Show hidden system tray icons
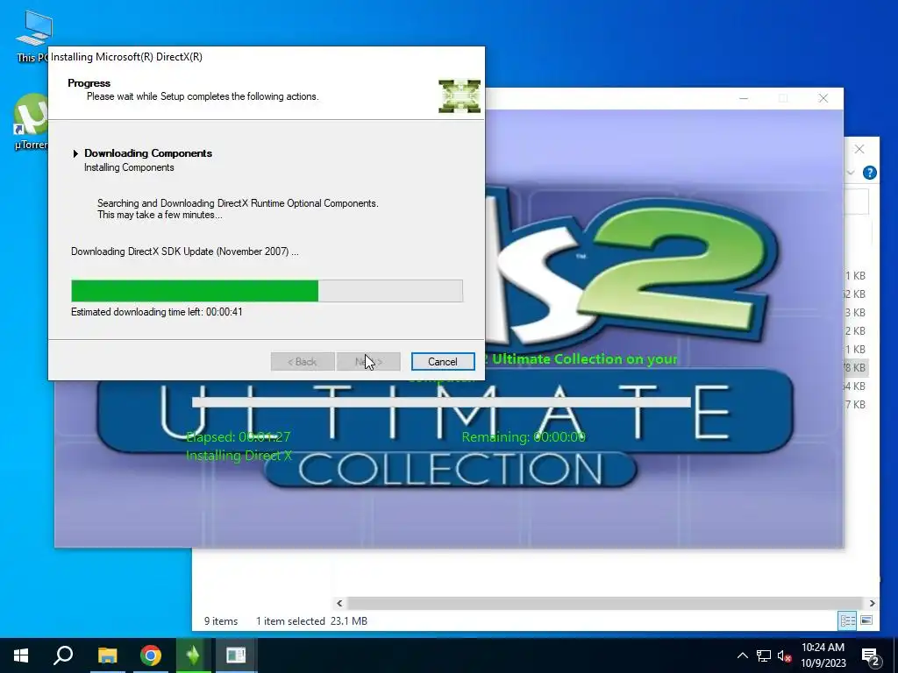The width and height of the screenshot is (898, 673). coord(742,655)
